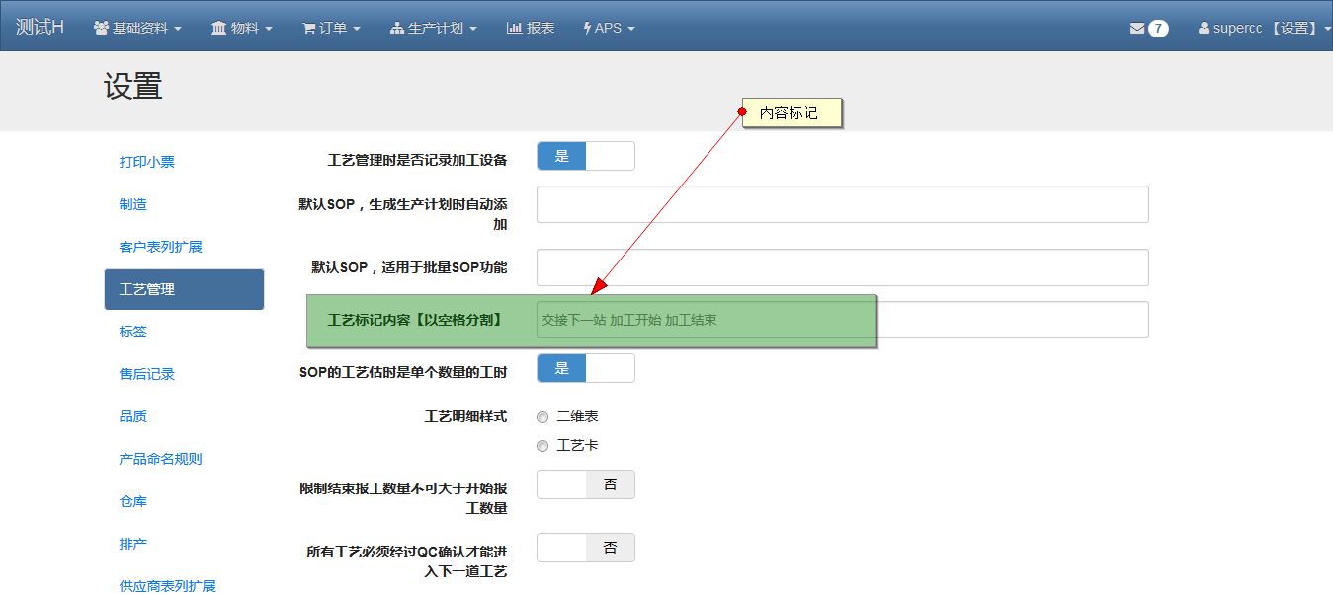
Task: Click the 物料 warehouse building icon
Action: (x=218, y=29)
